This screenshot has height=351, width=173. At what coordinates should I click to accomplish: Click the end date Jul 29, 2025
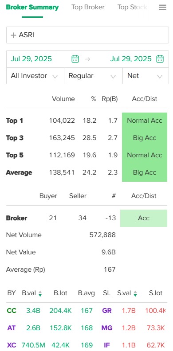[x=131, y=59]
